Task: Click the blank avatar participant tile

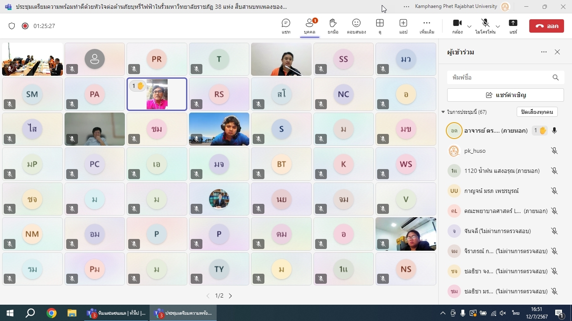Action: click(x=95, y=59)
